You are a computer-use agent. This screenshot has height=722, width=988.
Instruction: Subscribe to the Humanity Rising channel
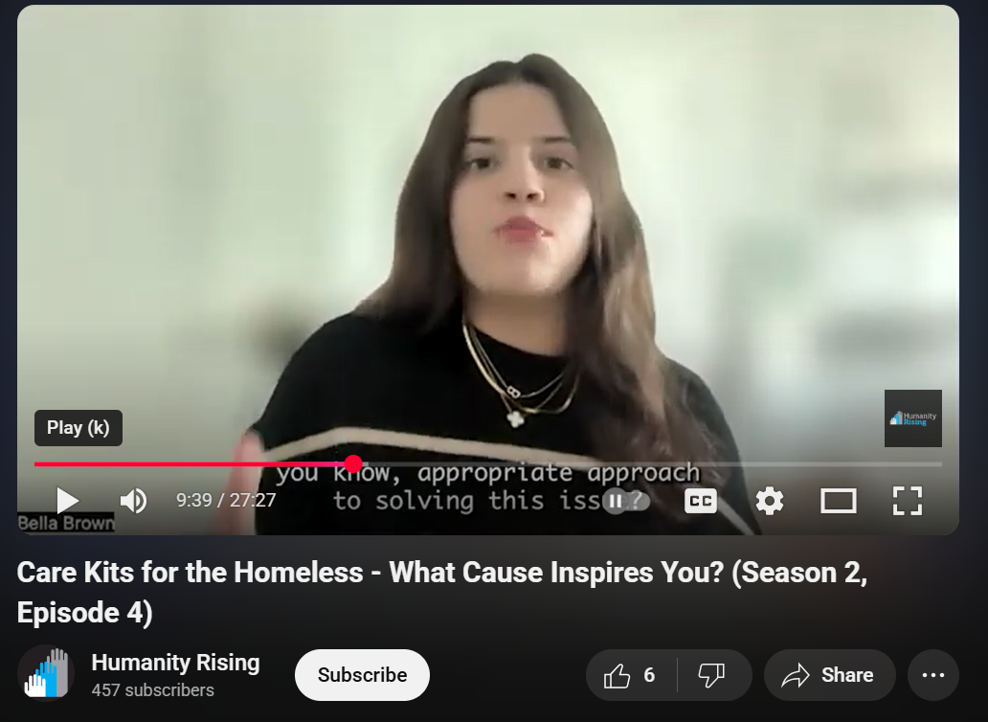click(x=362, y=675)
